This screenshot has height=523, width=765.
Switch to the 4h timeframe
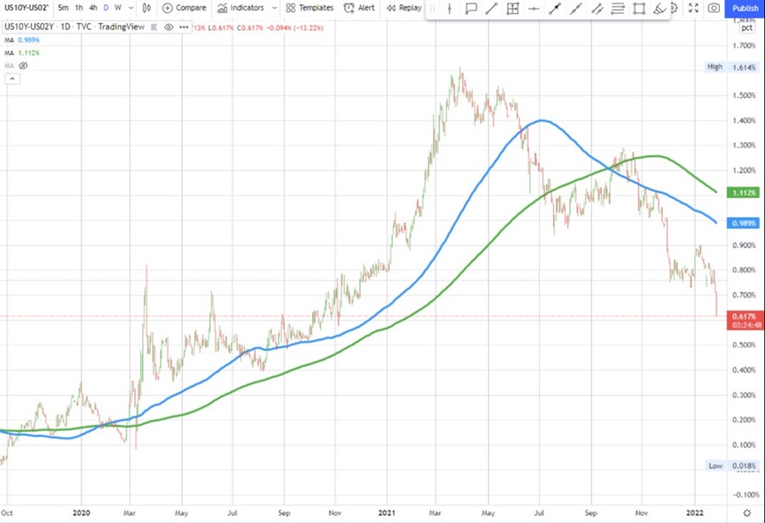click(93, 8)
